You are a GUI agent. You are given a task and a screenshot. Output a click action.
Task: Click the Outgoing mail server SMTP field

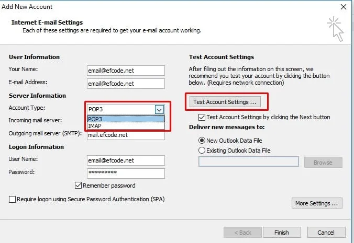(126, 135)
